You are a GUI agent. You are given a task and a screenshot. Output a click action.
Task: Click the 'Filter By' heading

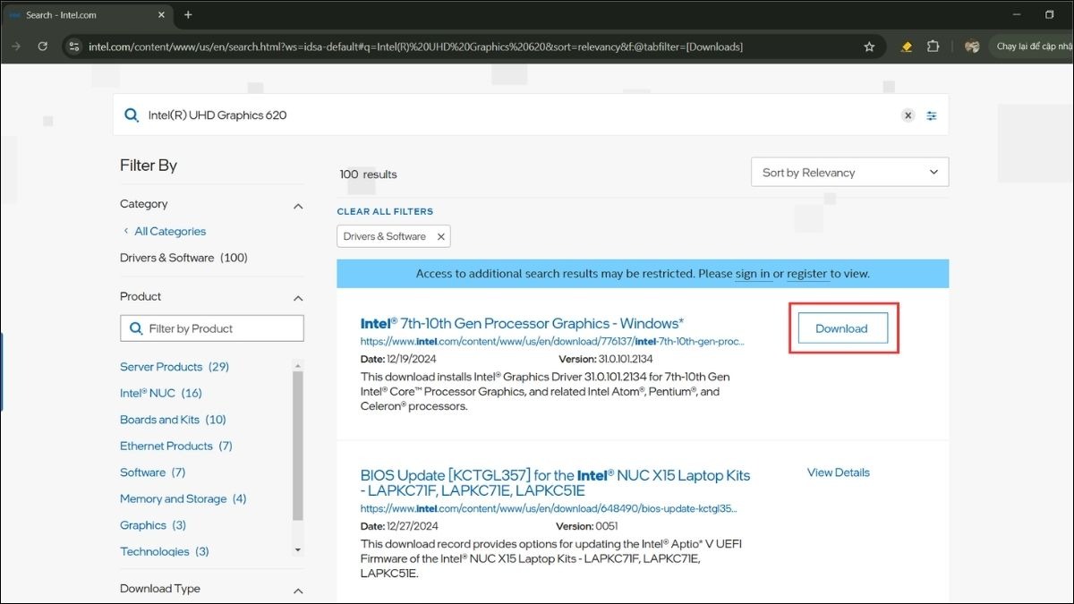tap(149, 166)
